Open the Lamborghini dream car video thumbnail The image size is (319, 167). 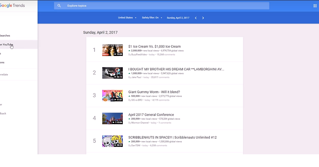coord(113,73)
